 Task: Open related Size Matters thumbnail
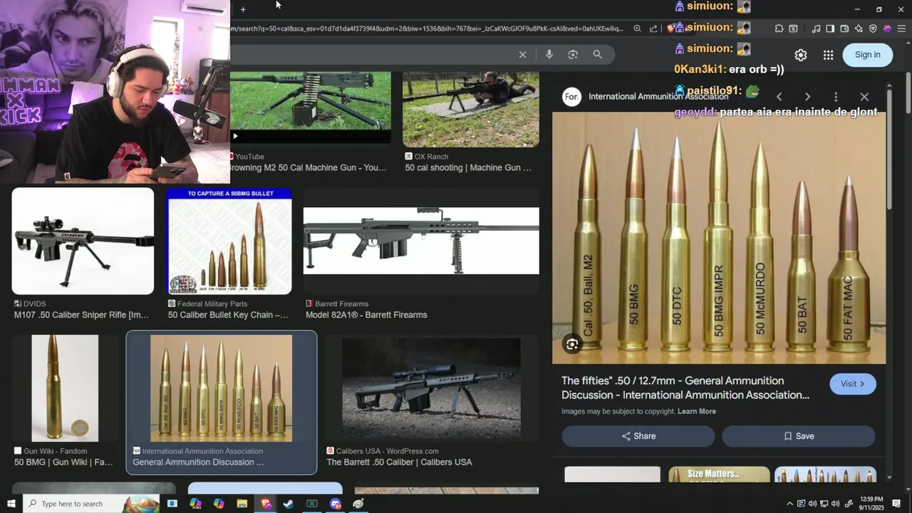[719, 475]
